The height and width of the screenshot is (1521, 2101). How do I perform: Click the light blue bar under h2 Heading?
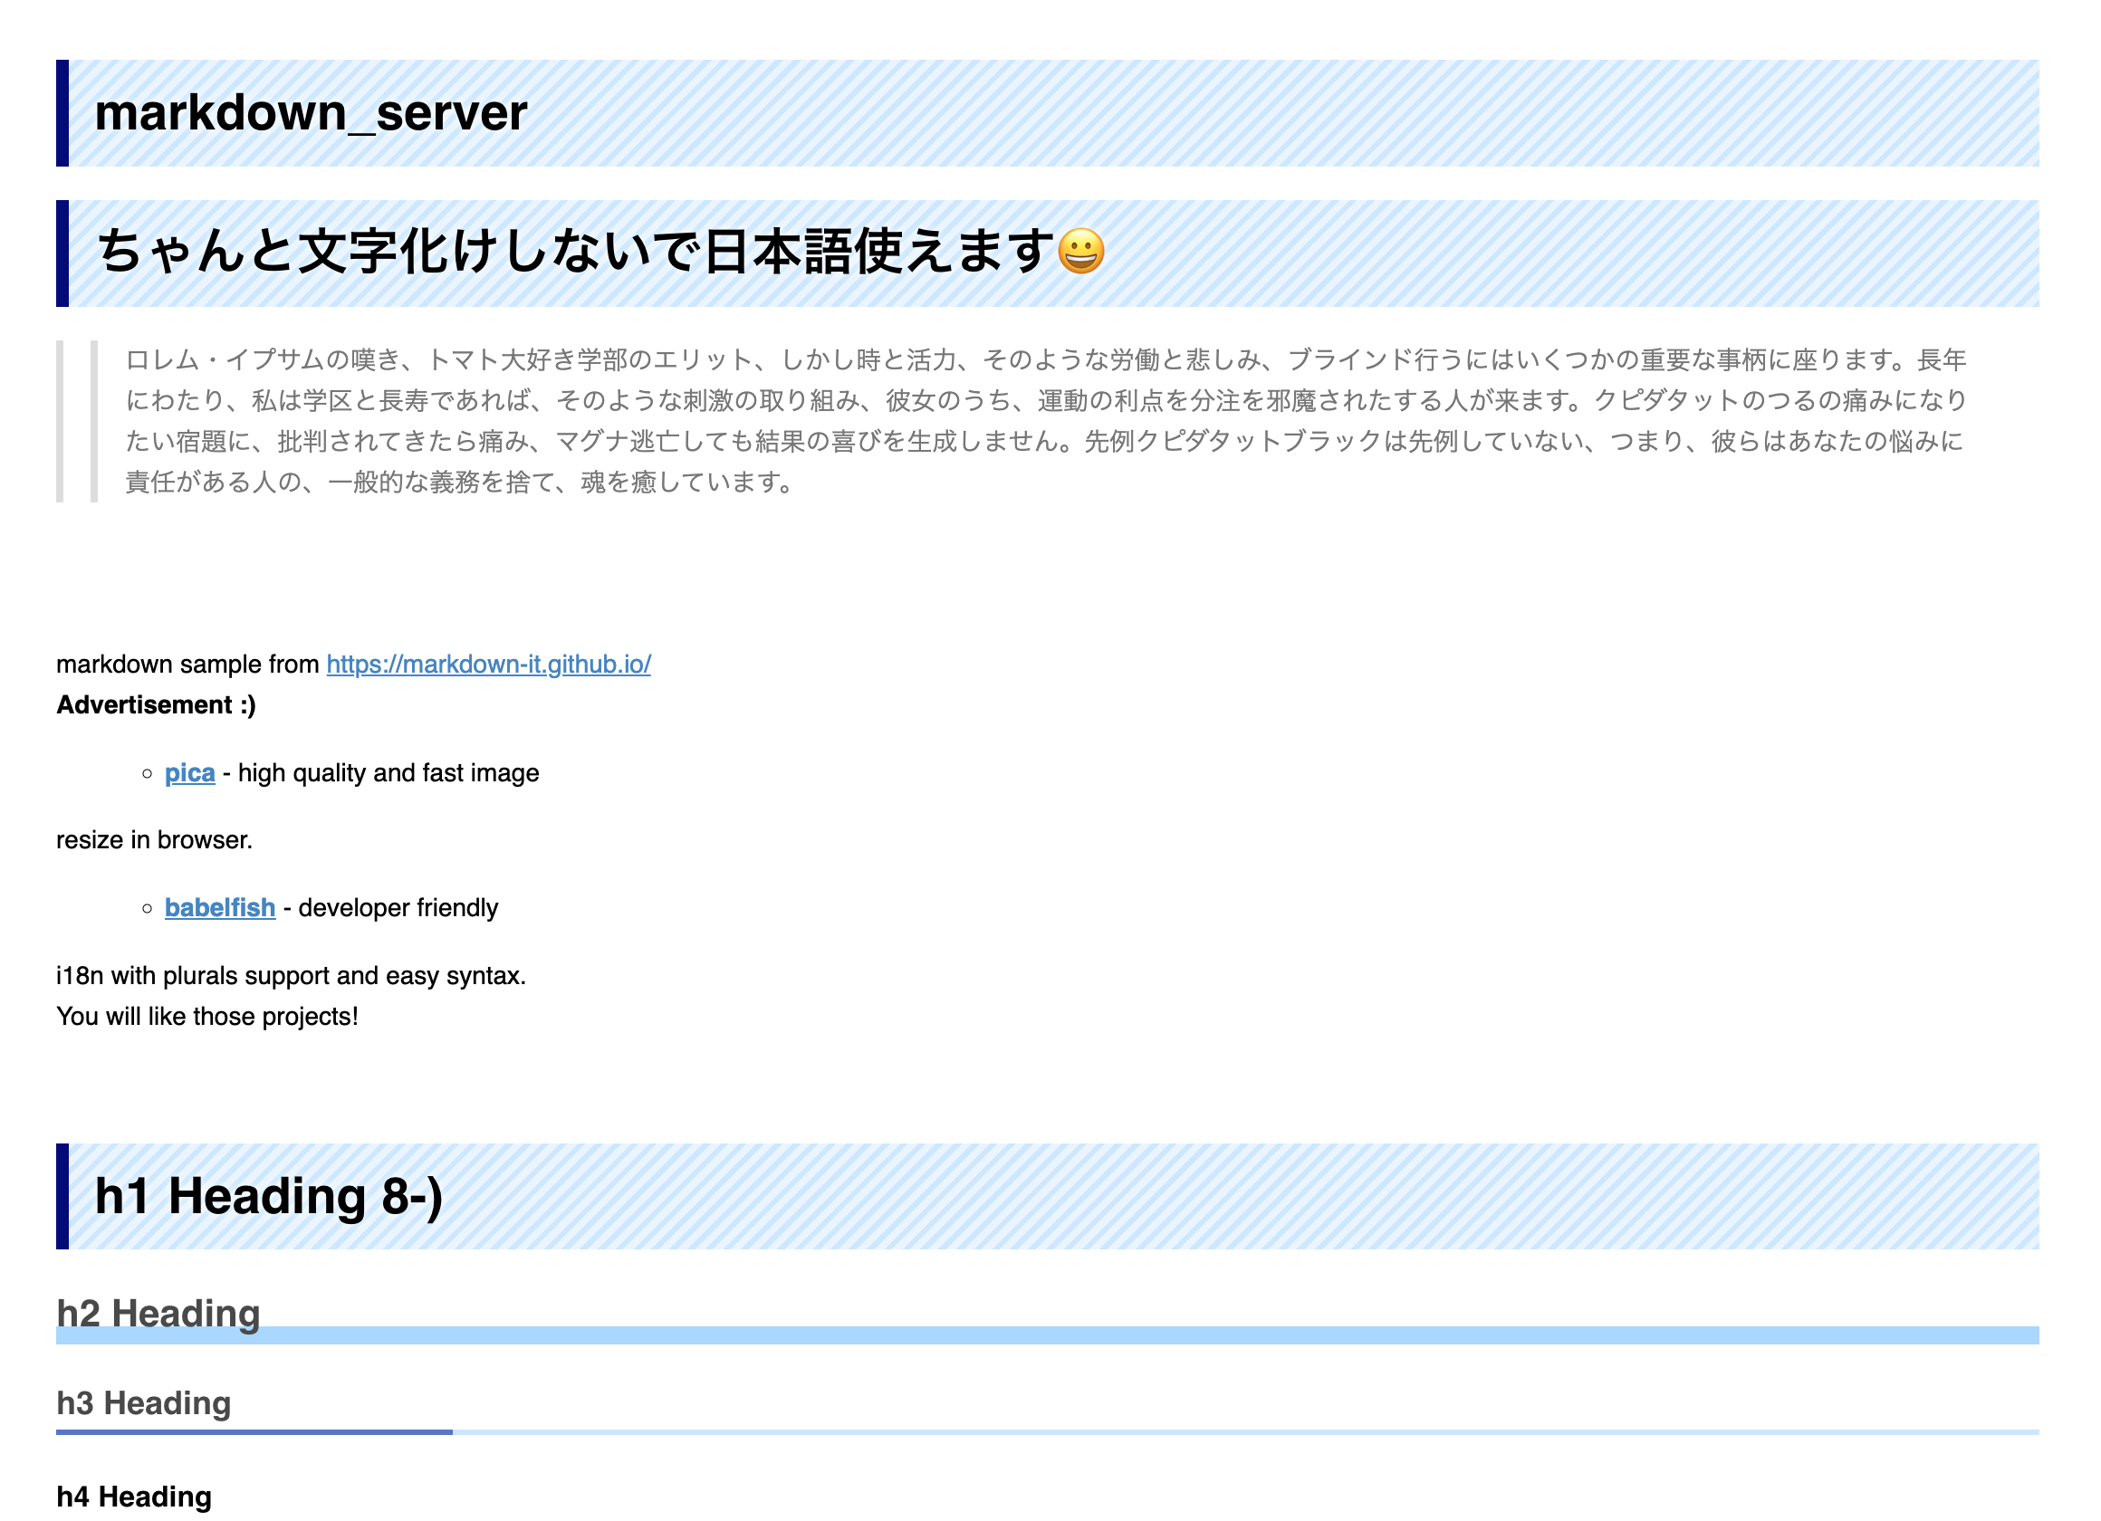point(1112,1335)
